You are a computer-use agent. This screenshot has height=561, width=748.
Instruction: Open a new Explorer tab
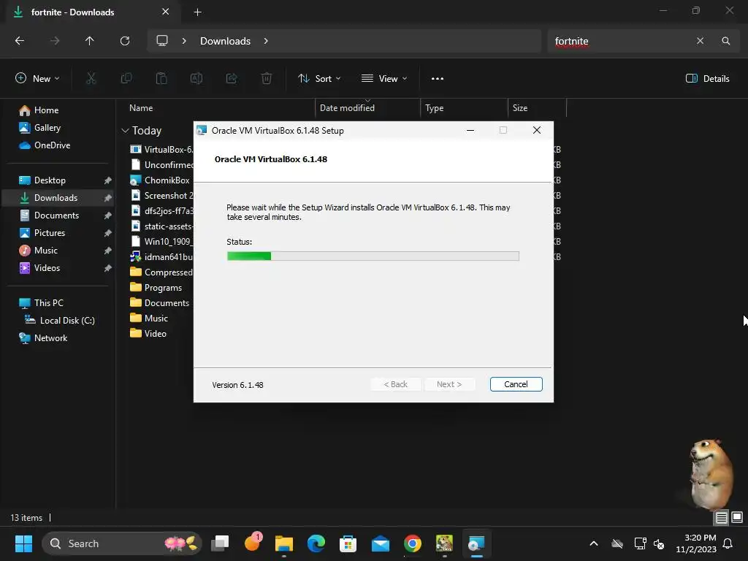click(197, 12)
